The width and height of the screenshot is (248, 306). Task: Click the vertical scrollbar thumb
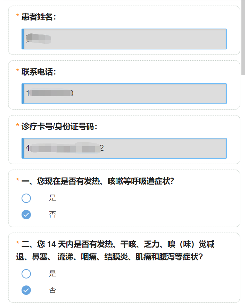pos(243,38)
